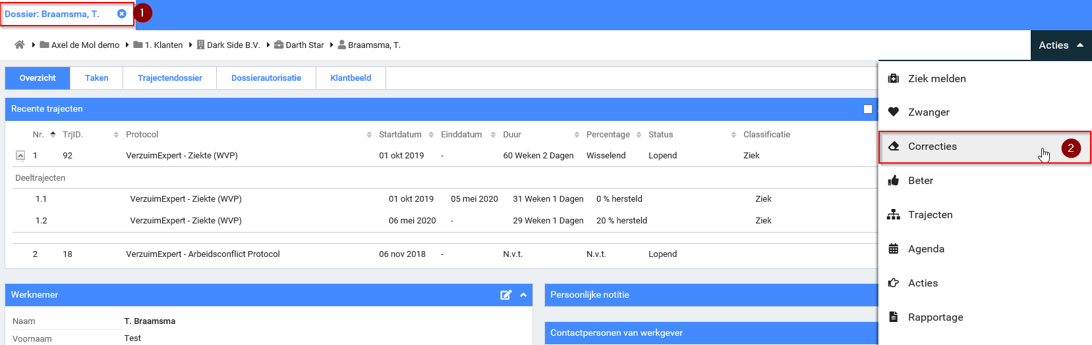Viewport: 1092px width, 345px height.
Task: Choose Zwanger from the Acties menu
Action: click(928, 112)
